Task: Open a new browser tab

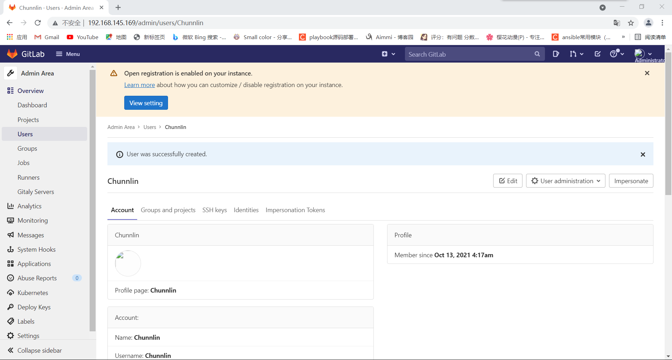Action: [x=118, y=7]
